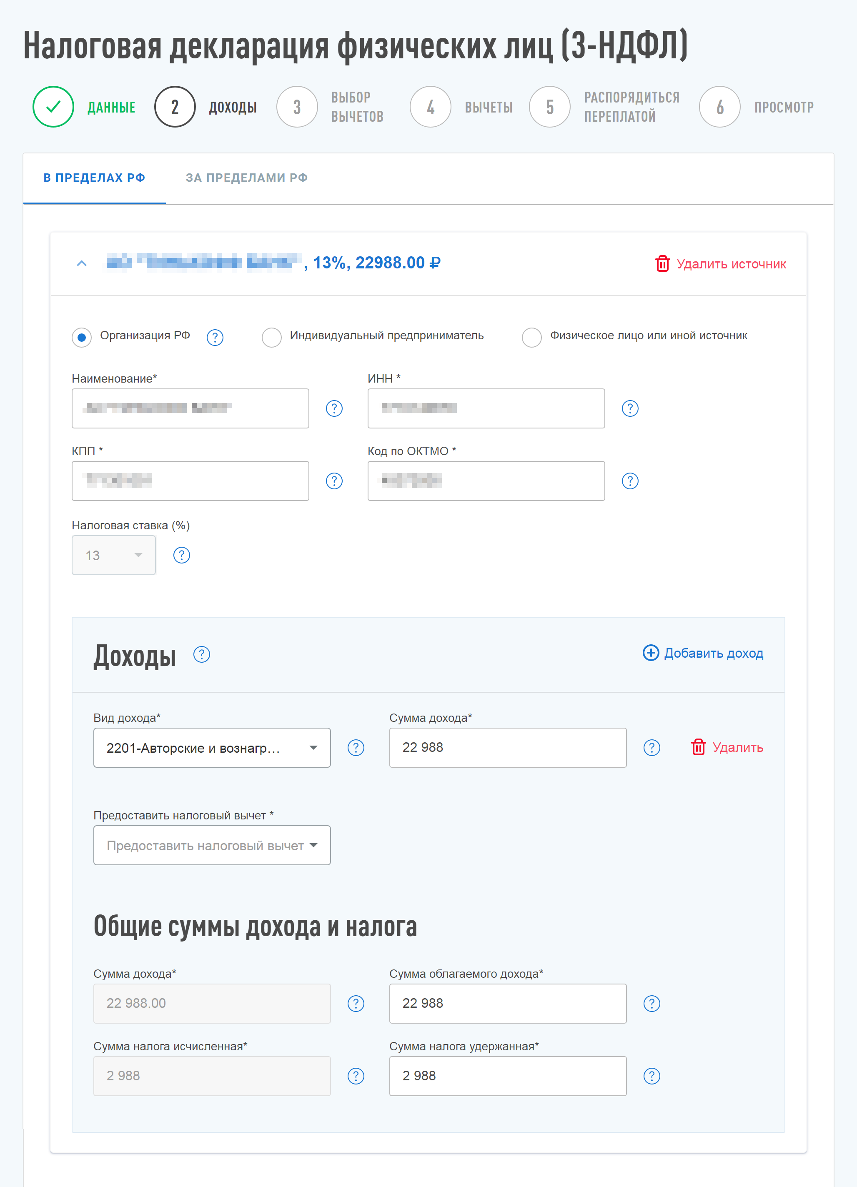
Task: Click Удалить источник link text
Action: tap(732, 264)
